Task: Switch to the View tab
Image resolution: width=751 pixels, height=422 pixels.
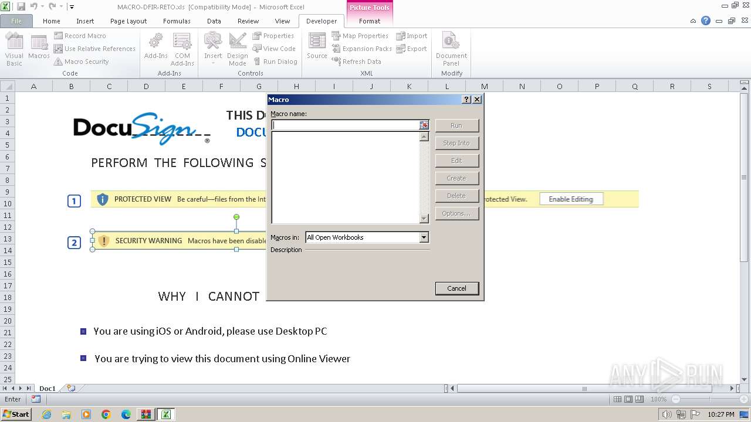Action: (282, 21)
